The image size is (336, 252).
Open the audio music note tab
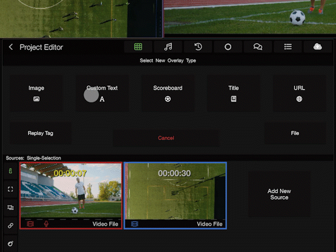pyautogui.click(x=168, y=47)
